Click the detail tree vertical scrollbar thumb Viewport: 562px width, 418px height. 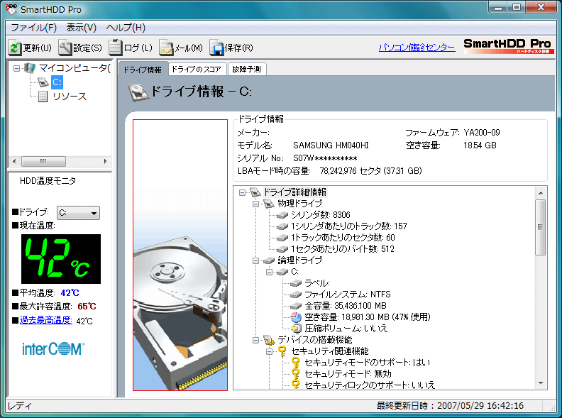coord(541,227)
